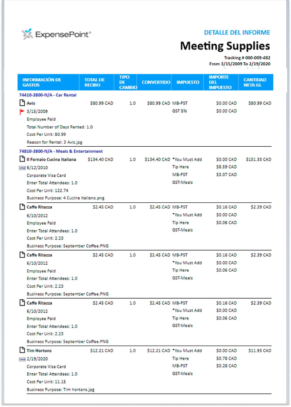Image resolution: width=291 pixels, height=407 pixels.
Task: Open the receipt document icon beside Avis
Action: 23,103
